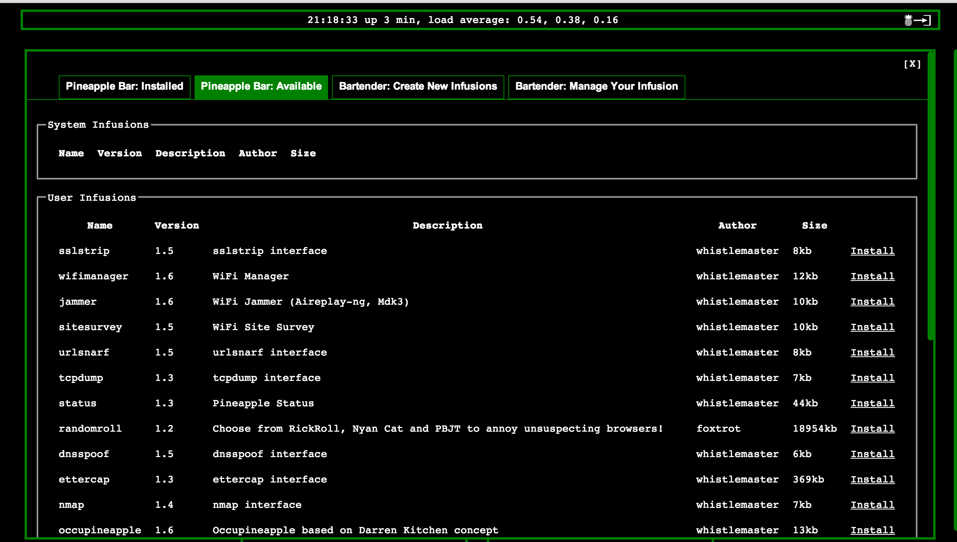Install the dnsspoof infusion

(872, 454)
